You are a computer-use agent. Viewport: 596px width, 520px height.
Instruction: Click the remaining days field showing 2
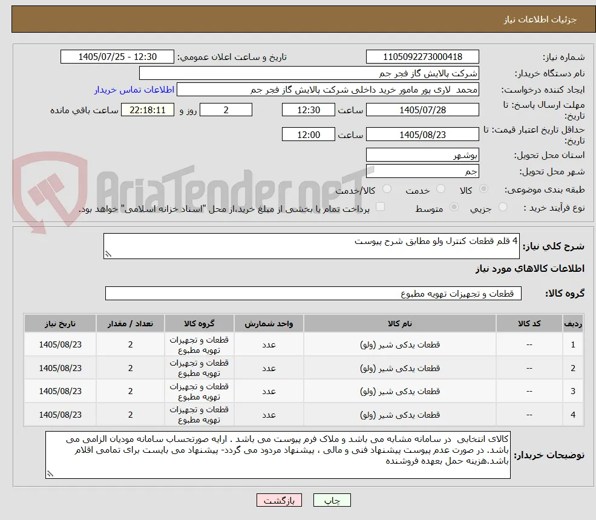pos(226,110)
